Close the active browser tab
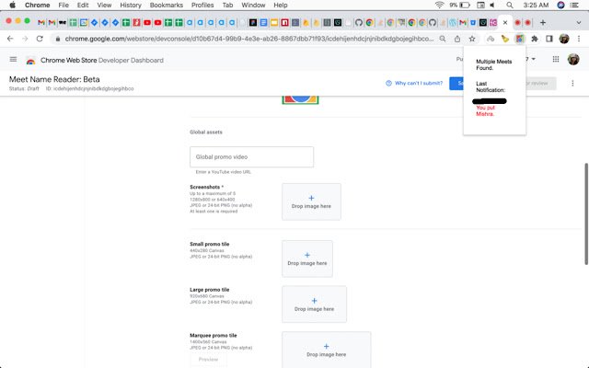 pos(505,22)
